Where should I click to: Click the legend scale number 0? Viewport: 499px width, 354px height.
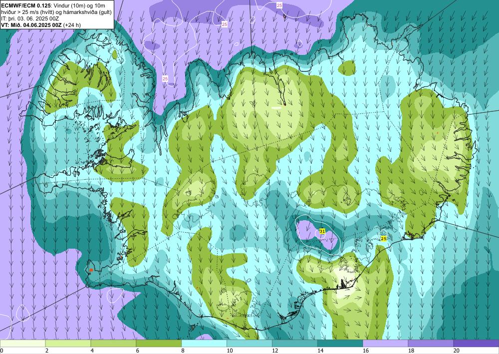(1, 351)
